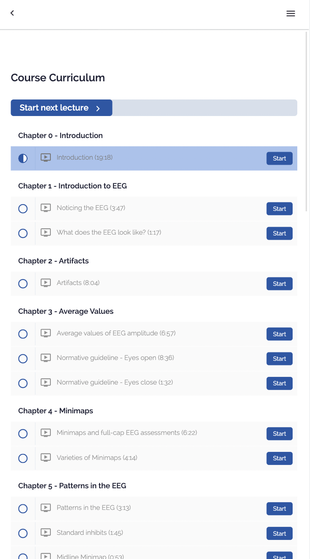
Task: Go back using the top-left arrow
Action: [12, 13]
